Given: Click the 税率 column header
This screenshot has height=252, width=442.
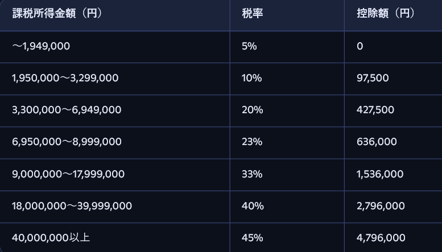Looking at the screenshot, I should [252, 13].
